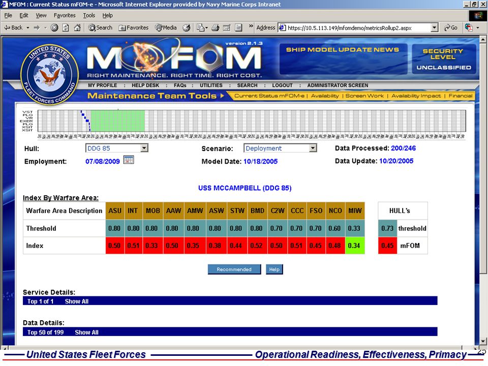488x366 pixels.
Task: Click the ASU warfare area column header
Action: pos(115,210)
